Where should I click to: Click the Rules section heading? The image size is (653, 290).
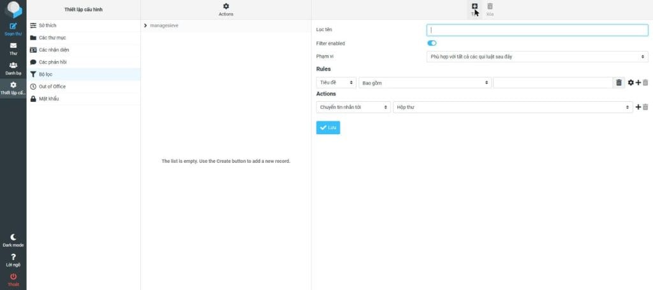(x=323, y=69)
